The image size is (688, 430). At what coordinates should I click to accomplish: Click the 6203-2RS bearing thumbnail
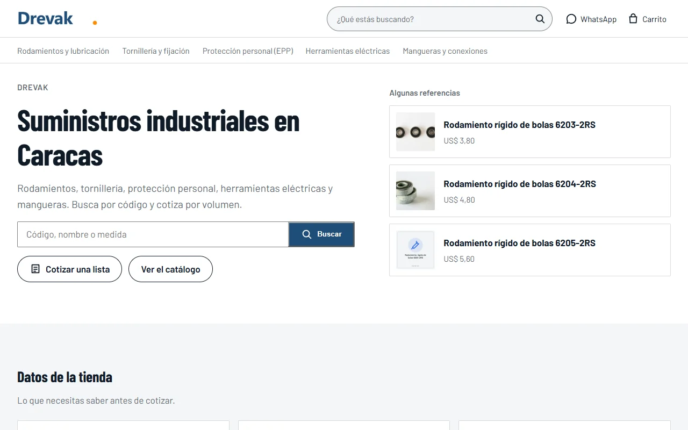[415, 132]
